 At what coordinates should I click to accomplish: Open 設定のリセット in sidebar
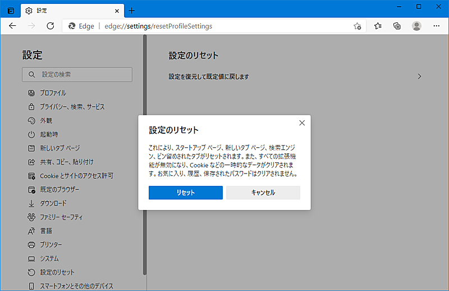click(57, 272)
